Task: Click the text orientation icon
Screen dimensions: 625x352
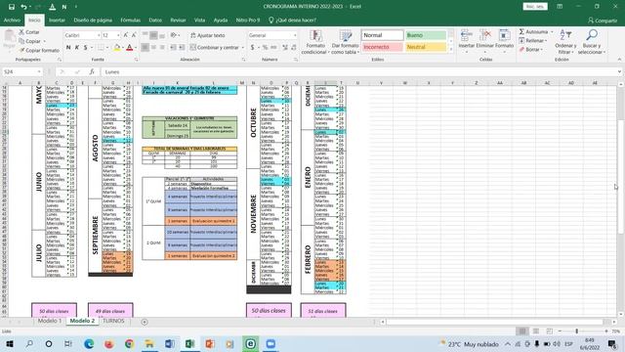Action: click(x=174, y=35)
